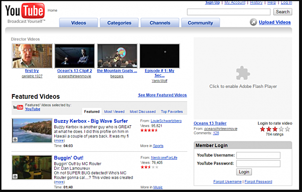This screenshot has width=302, height=192.
Task: Click the Sign Up link
Action: (212, 2)
